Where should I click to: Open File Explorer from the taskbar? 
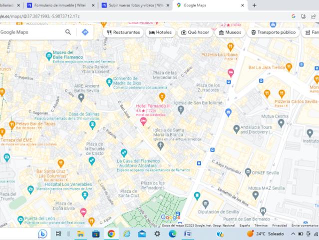(80, 233)
